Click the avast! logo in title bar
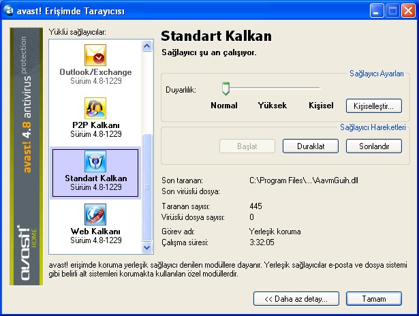 8,11
